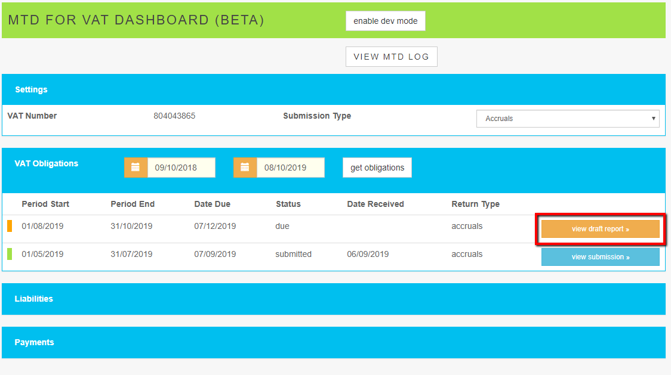Click view submission button

(600, 257)
